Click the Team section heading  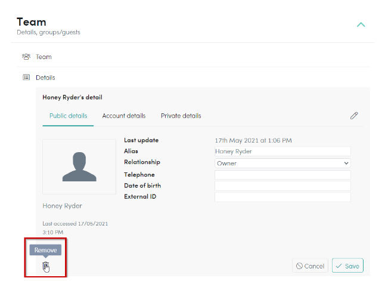pyautogui.click(x=32, y=22)
